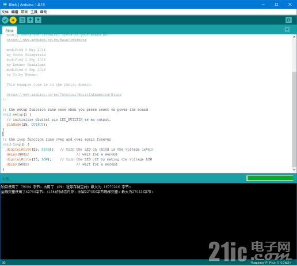Viewport: 297px width, 266px height.
Task: Click the editor scrollbar down arrow
Action: (294, 170)
